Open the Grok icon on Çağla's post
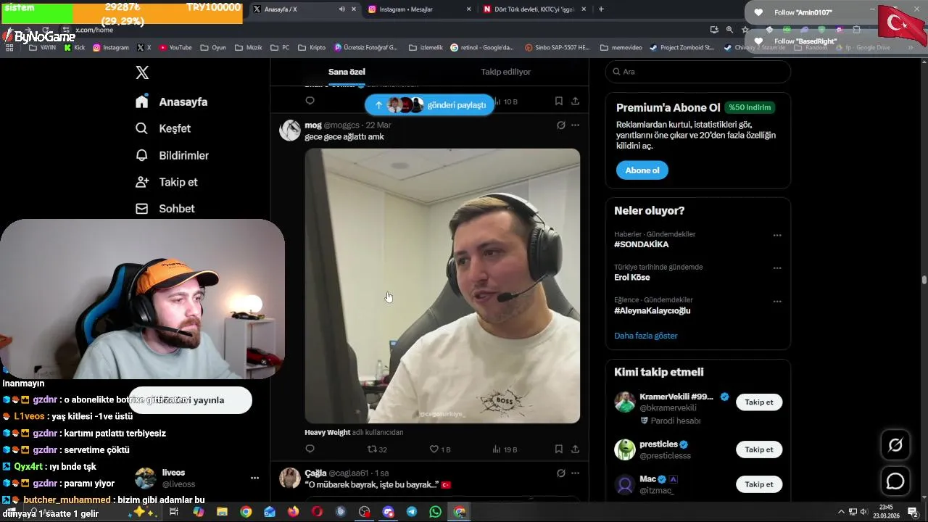 pyautogui.click(x=560, y=473)
